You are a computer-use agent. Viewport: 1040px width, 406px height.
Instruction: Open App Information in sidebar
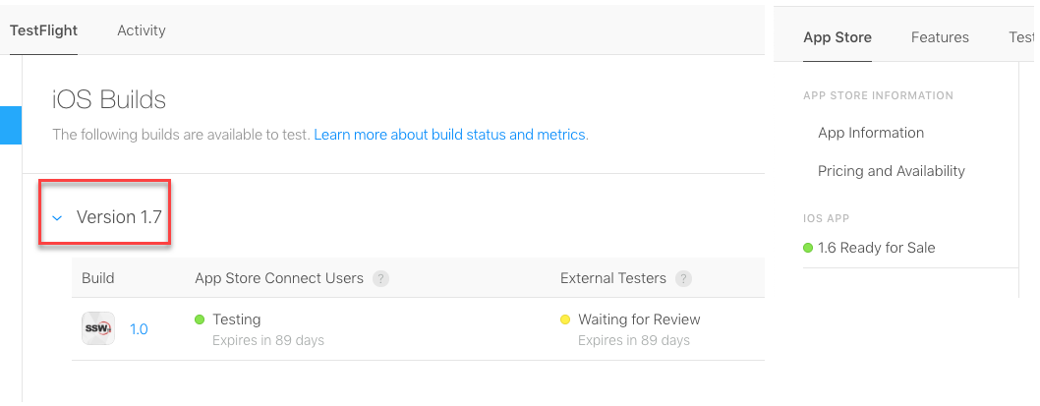tap(871, 133)
